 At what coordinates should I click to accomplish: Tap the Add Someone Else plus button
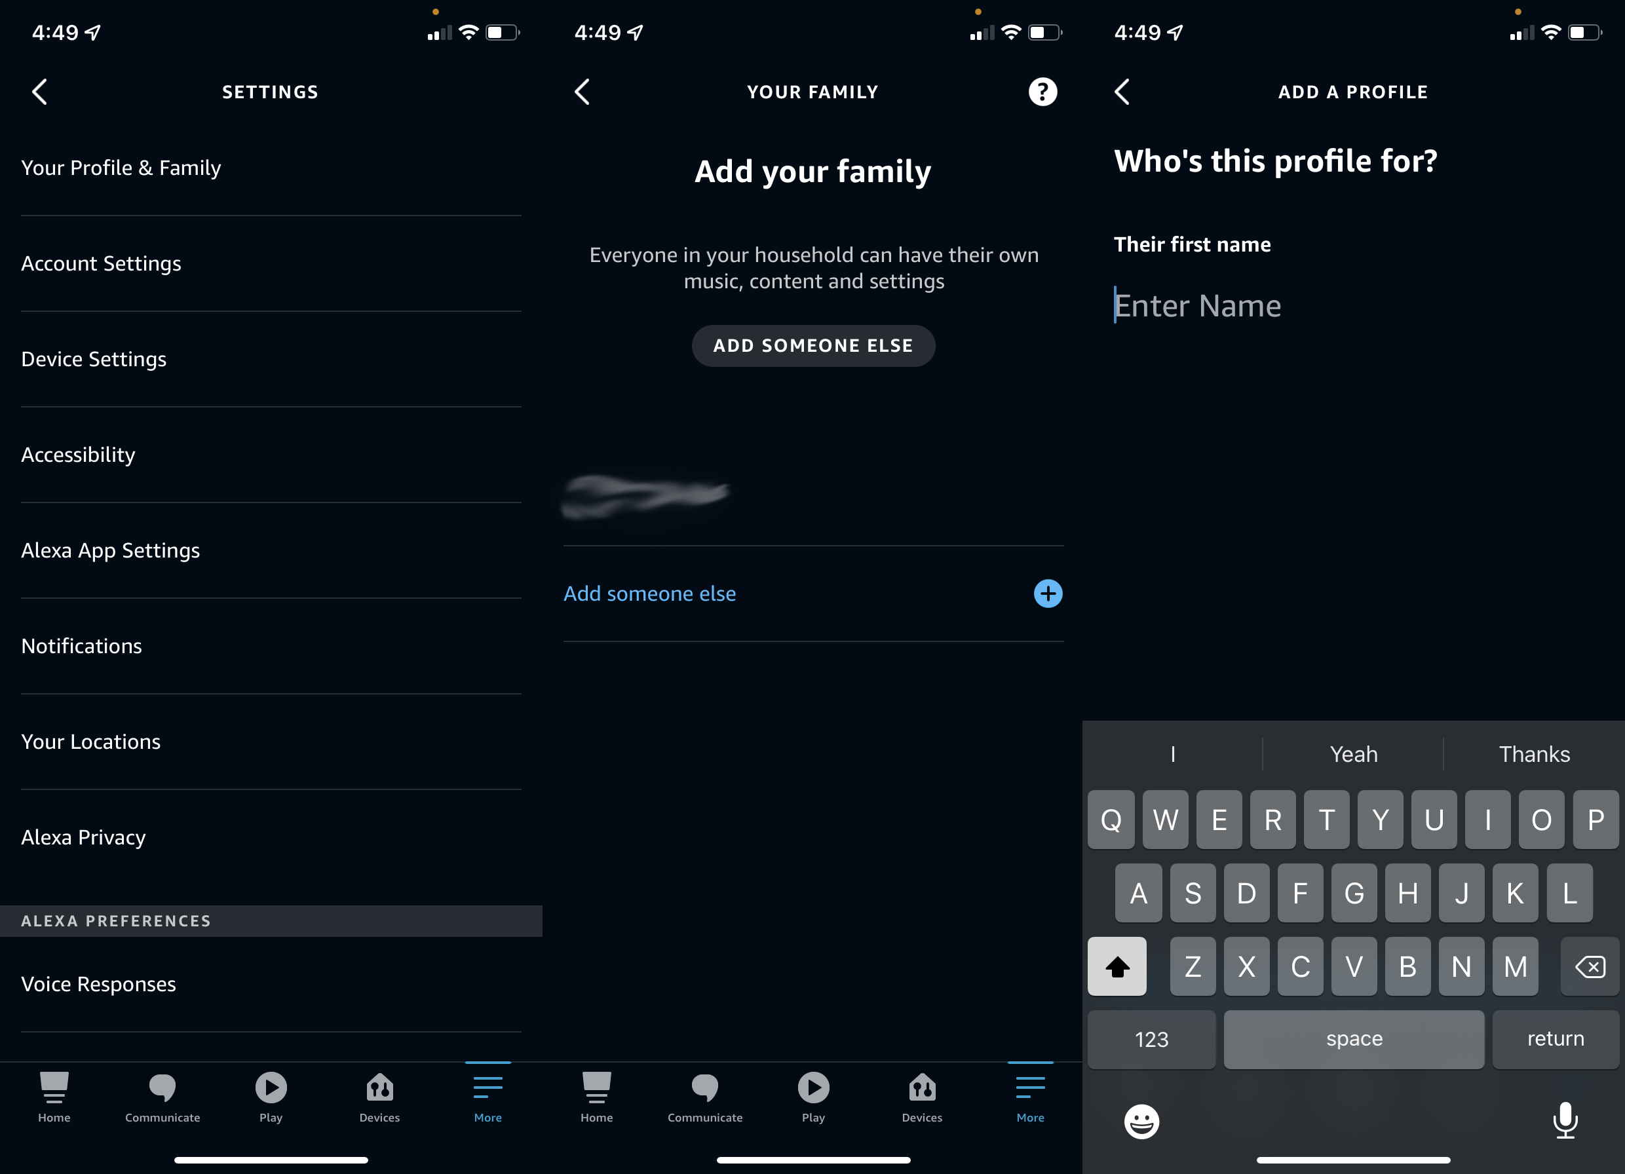(1047, 594)
